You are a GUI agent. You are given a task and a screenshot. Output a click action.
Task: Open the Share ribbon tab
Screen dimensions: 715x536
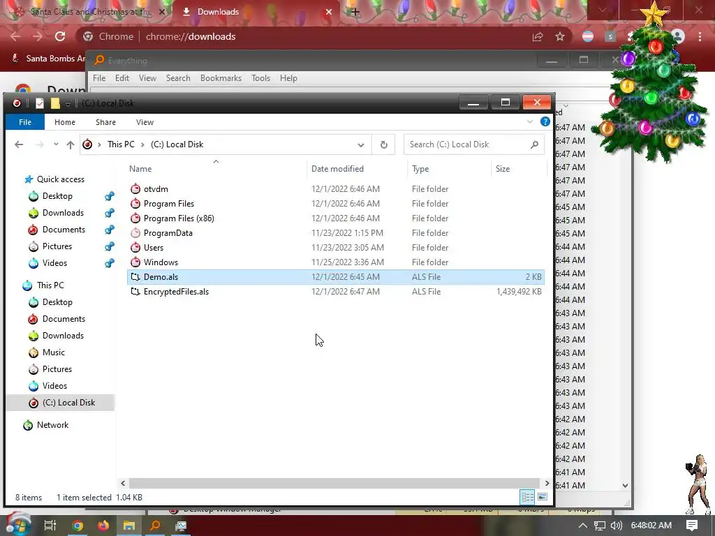click(x=106, y=122)
